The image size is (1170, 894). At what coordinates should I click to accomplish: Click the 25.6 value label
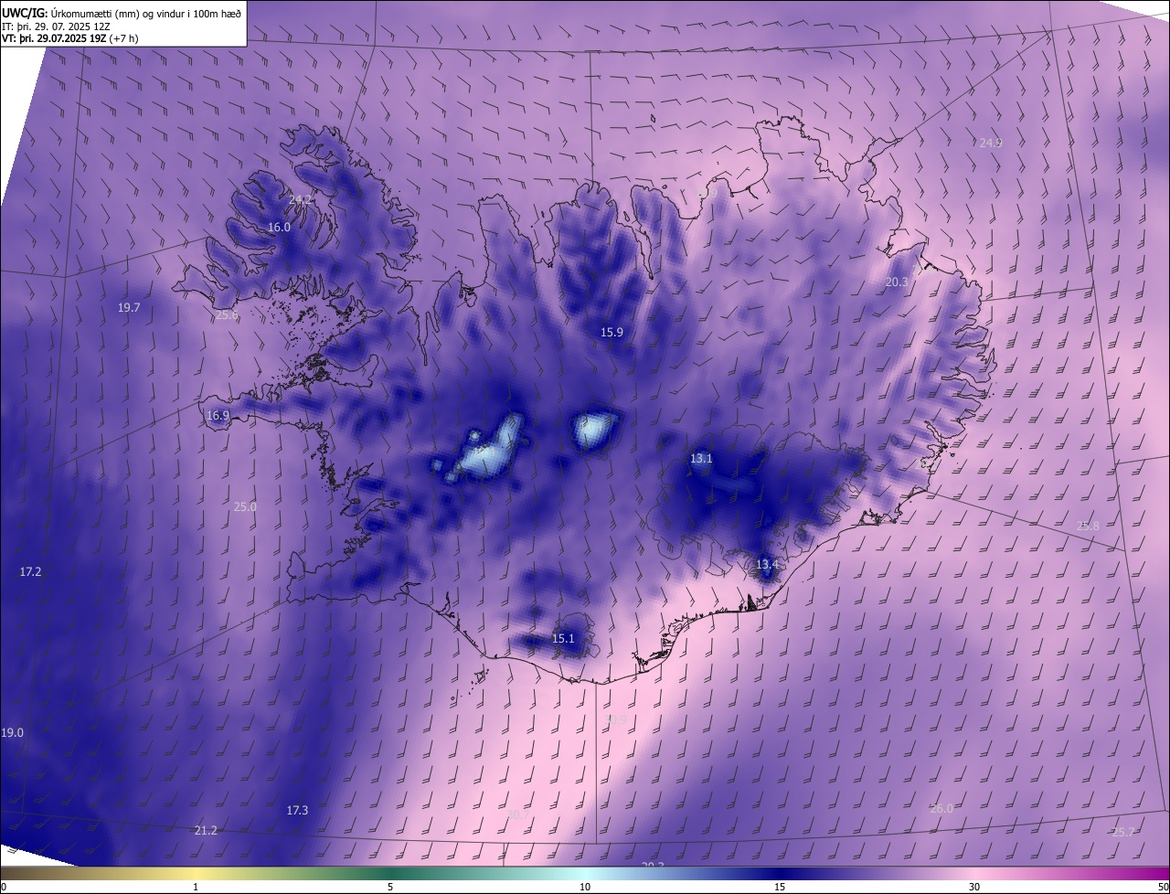[x=227, y=315]
